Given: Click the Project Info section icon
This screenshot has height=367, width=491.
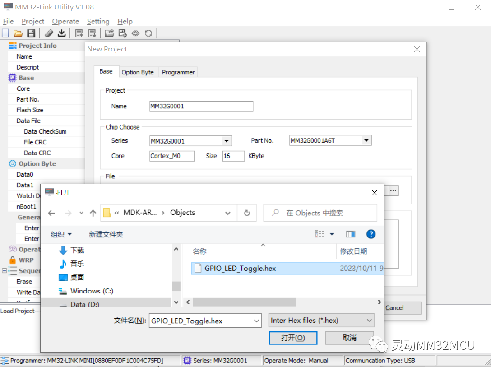Looking at the screenshot, I should pos(13,46).
